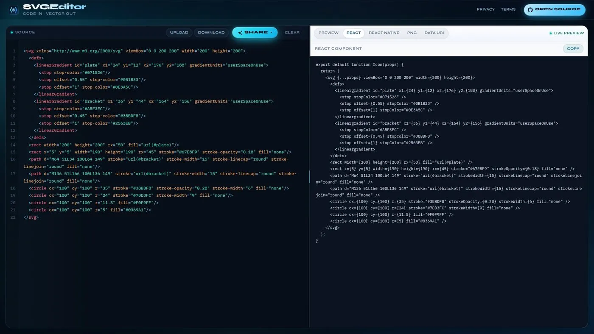This screenshot has width=594, height=334.
Task: Copy the React component code
Action: (573, 49)
